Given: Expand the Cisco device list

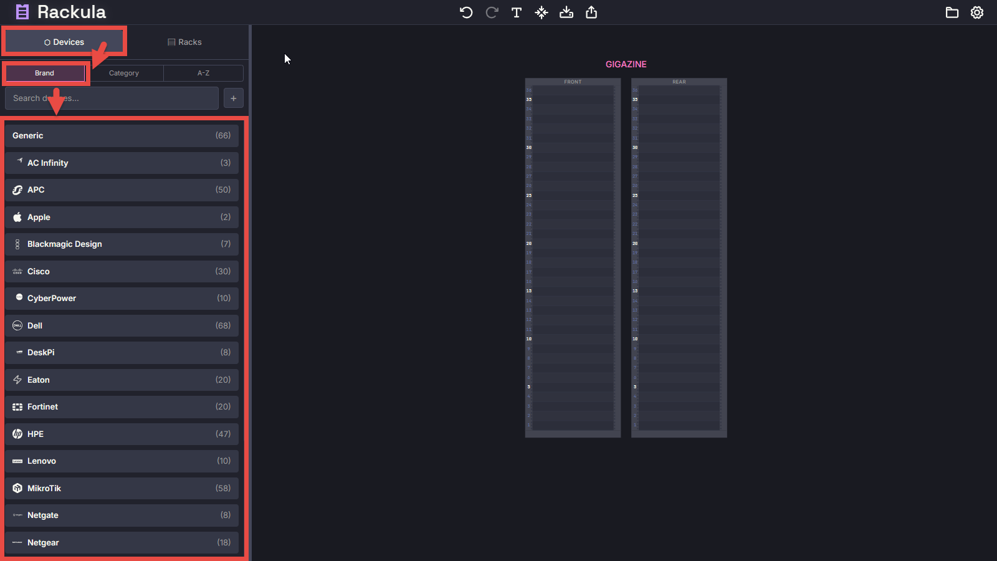Looking at the screenshot, I should click(122, 271).
